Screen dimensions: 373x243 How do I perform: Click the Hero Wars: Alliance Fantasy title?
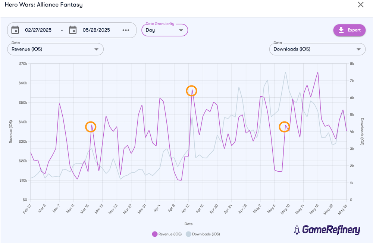[44, 5]
